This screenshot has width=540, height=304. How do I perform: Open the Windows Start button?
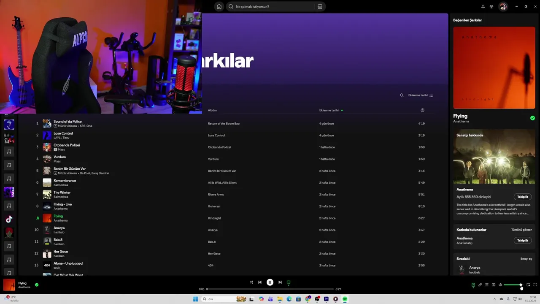pyautogui.click(x=195, y=299)
